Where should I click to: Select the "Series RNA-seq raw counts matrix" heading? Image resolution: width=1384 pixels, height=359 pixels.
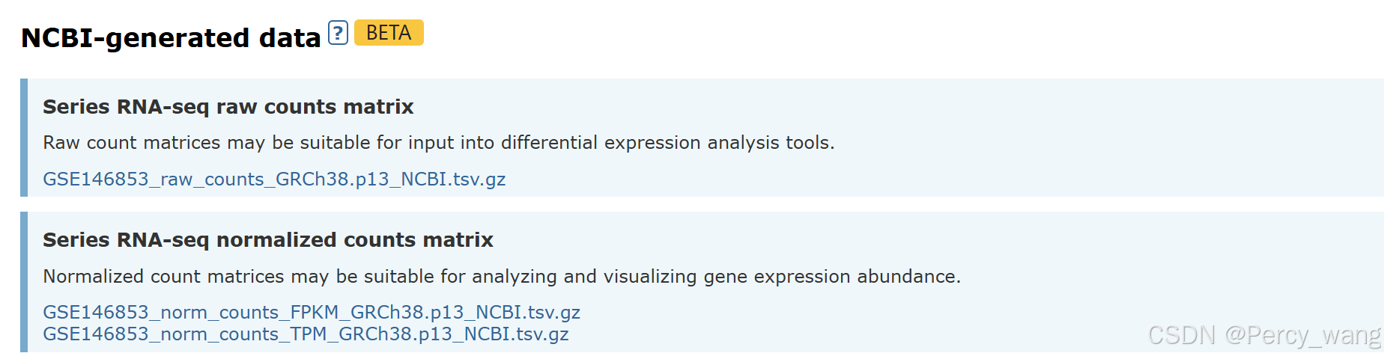click(x=228, y=107)
